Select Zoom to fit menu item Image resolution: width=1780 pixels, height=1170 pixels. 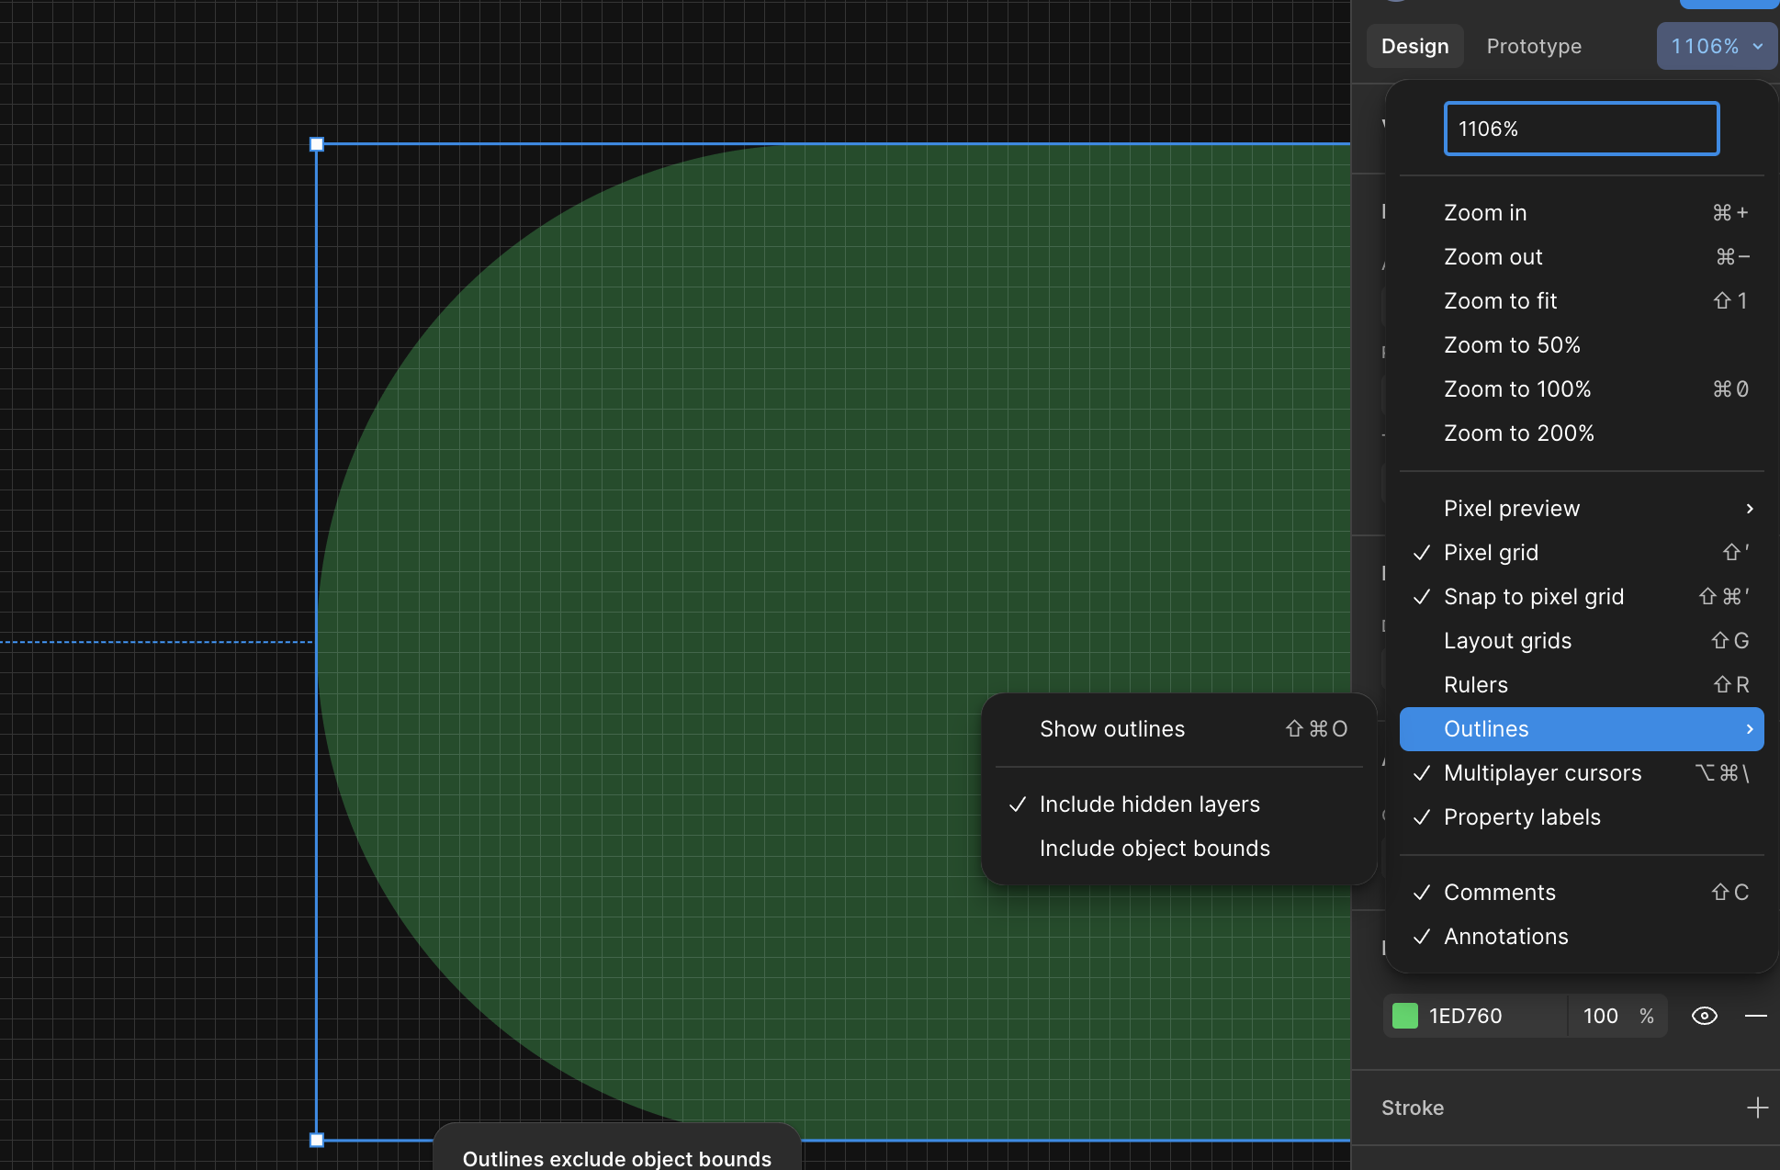pos(1500,301)
